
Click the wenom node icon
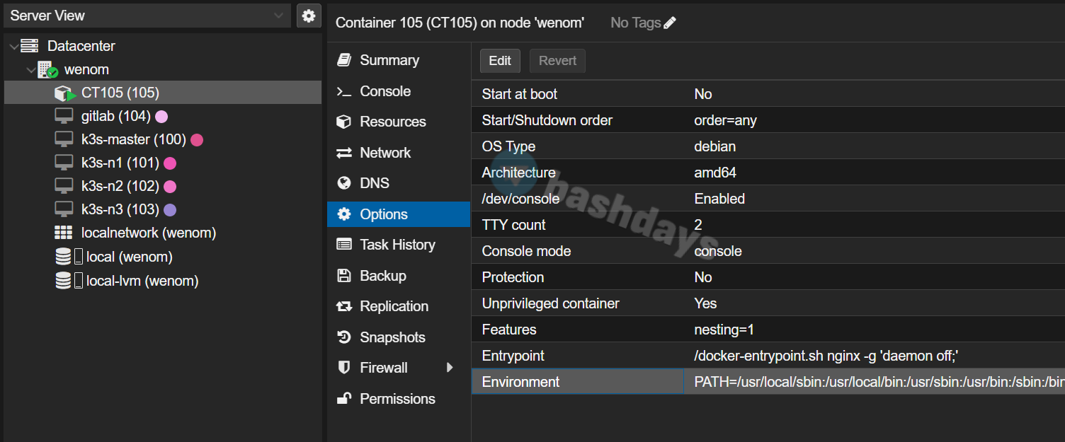(47, 70)
